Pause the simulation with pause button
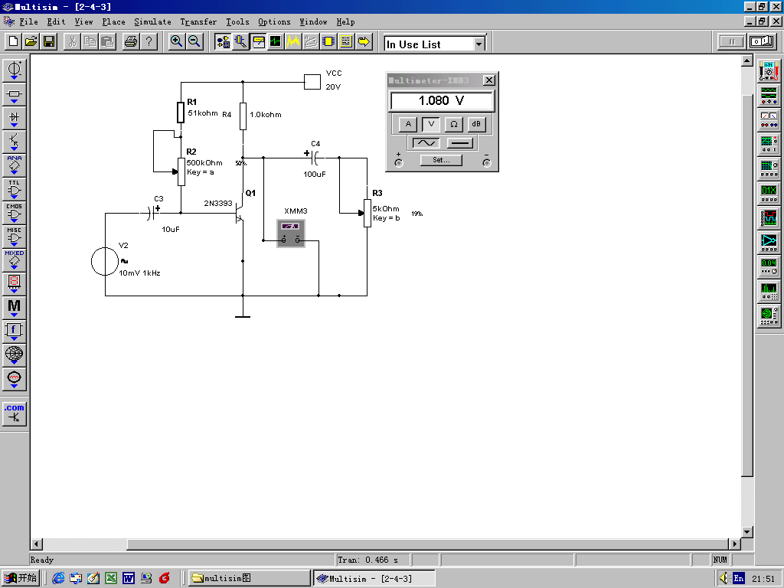Image resolution: width=784 pixels, height=588 pixels. (731, 41)
